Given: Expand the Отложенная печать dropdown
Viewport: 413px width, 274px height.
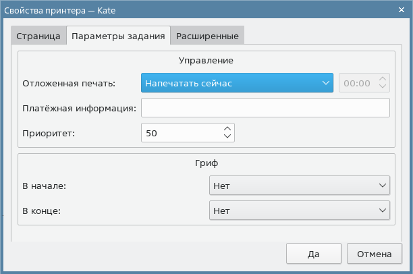Looking at the screenshot, I should pyautogui.click(x=238, y=83).
